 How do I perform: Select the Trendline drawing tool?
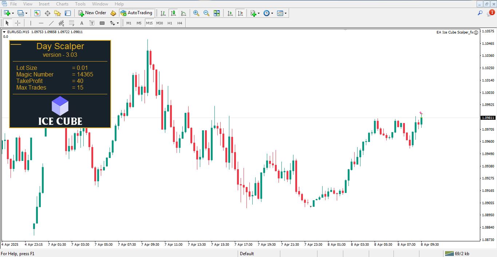tap(51, 23)
